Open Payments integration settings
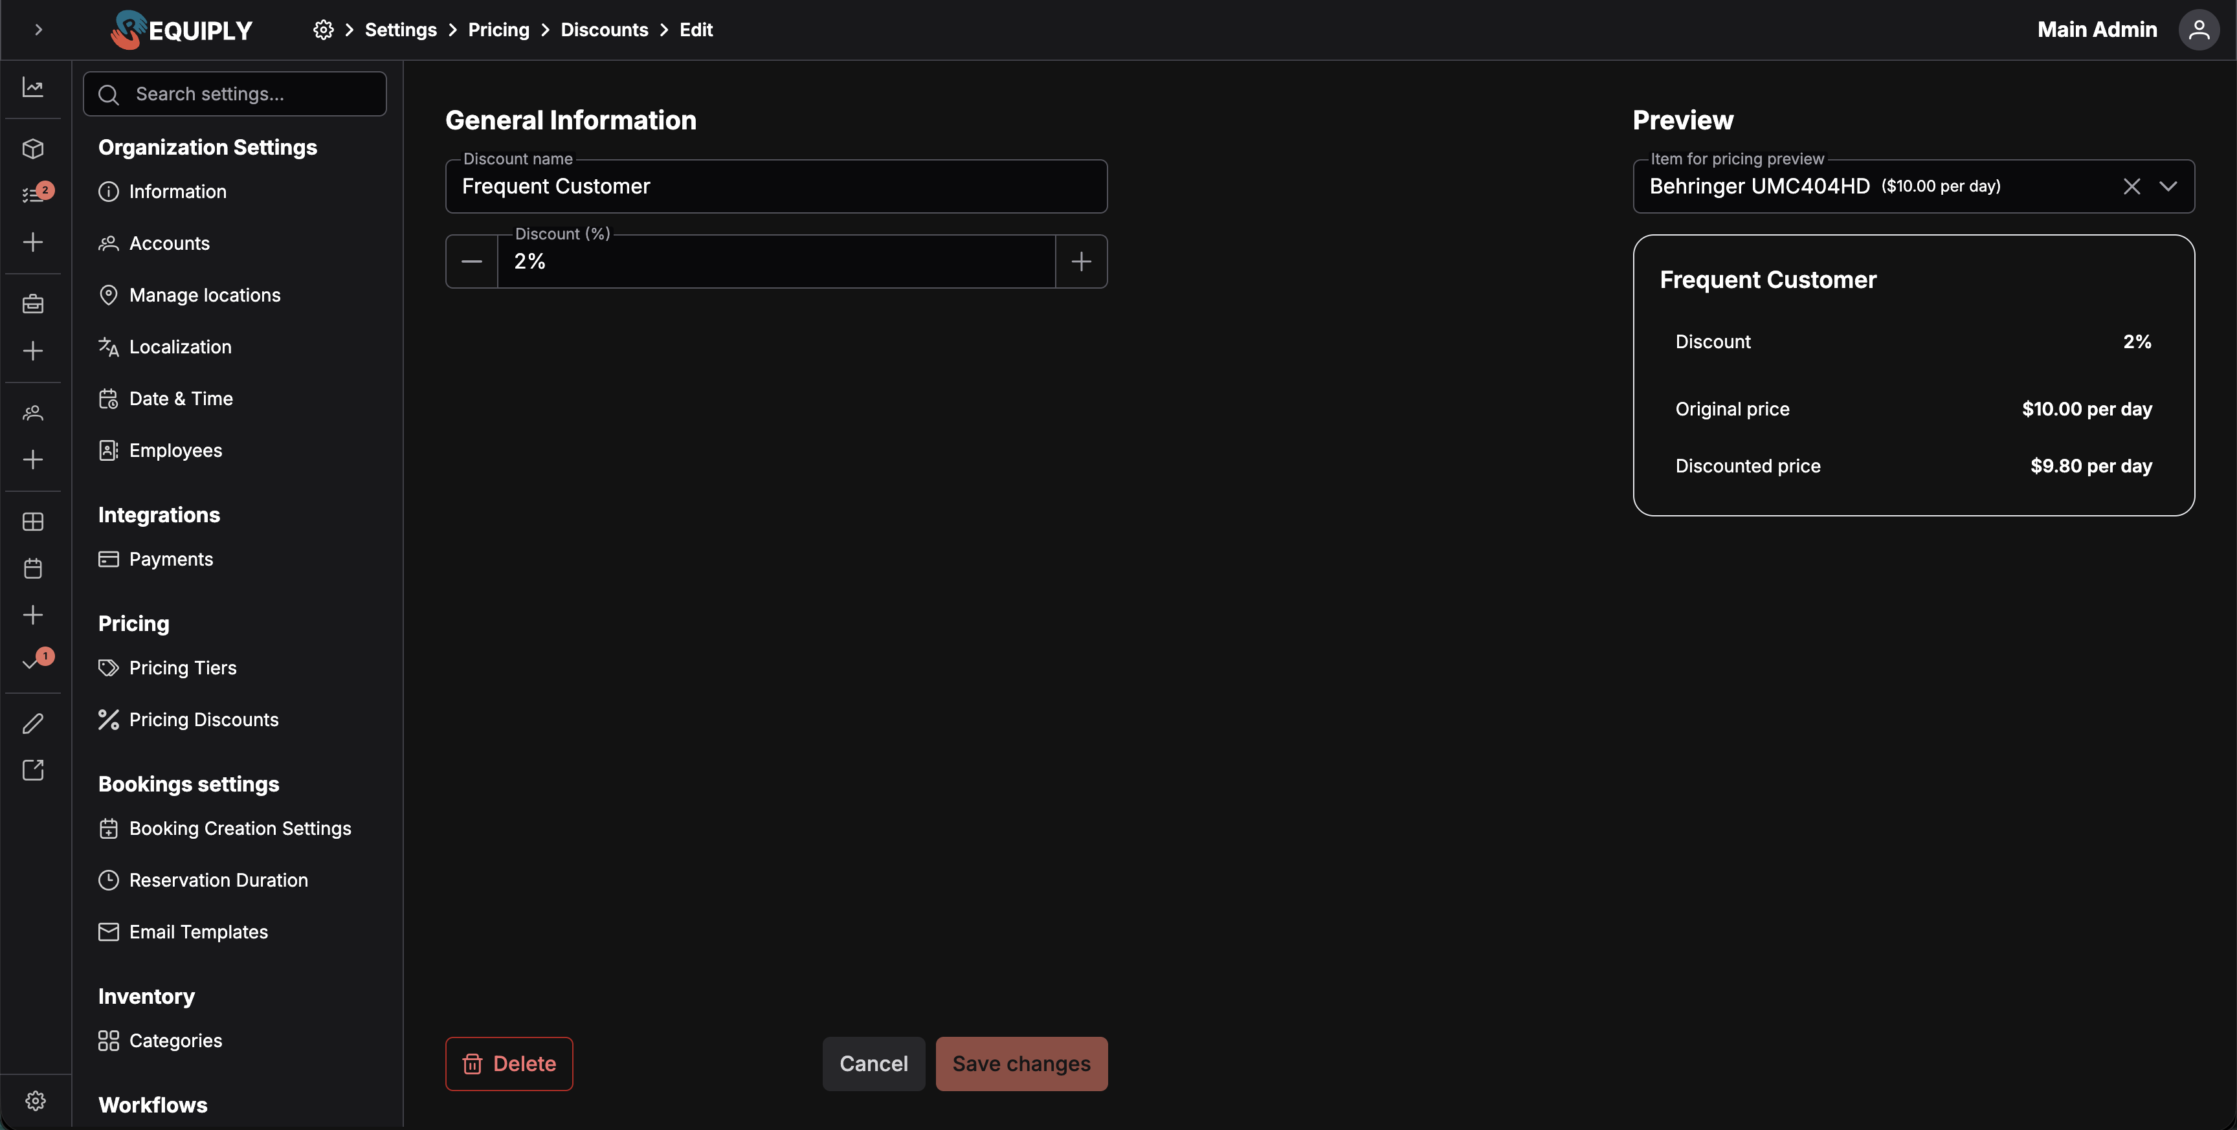The width and height of the screenshot is (2237, 1130). click(x=155, y=559)
